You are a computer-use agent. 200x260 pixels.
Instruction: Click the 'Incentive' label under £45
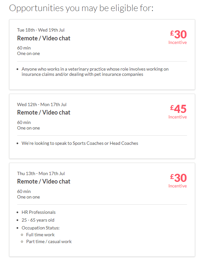pos(178,117)
